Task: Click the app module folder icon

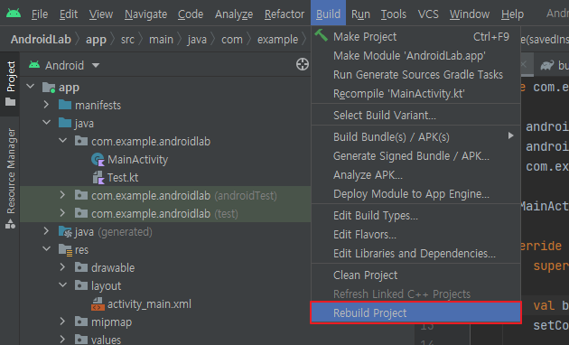Action: pos(49,88)
